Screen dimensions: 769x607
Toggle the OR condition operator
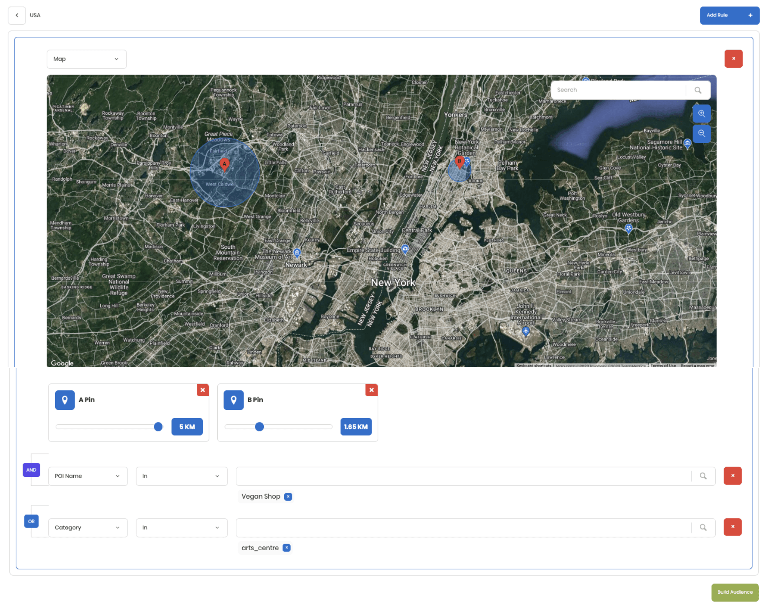tap(31, 521)
